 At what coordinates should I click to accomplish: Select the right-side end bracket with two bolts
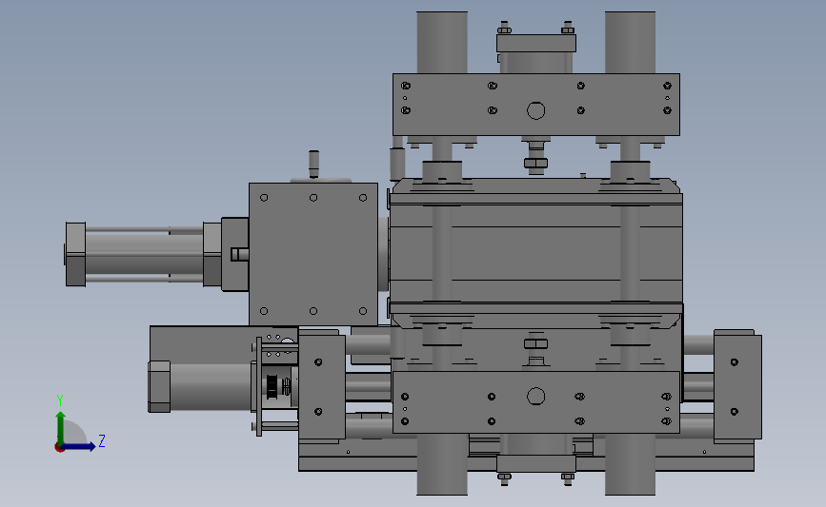[x=737, y=385]
